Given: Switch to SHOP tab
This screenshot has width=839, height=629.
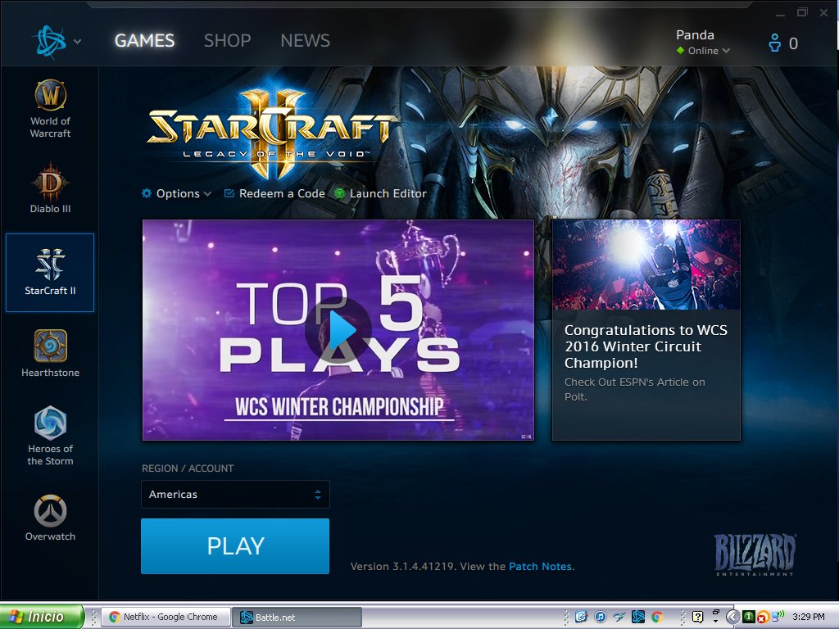Looking at the screenshot, I should click(x=228, y=41).
